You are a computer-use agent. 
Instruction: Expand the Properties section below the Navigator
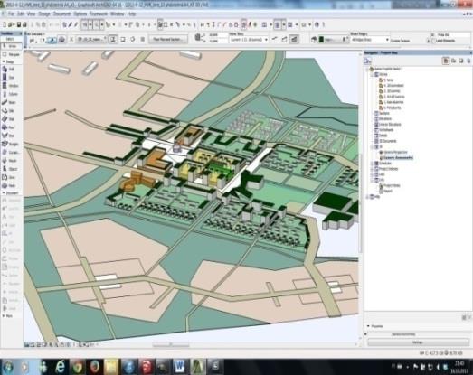[x=368, y=326]
